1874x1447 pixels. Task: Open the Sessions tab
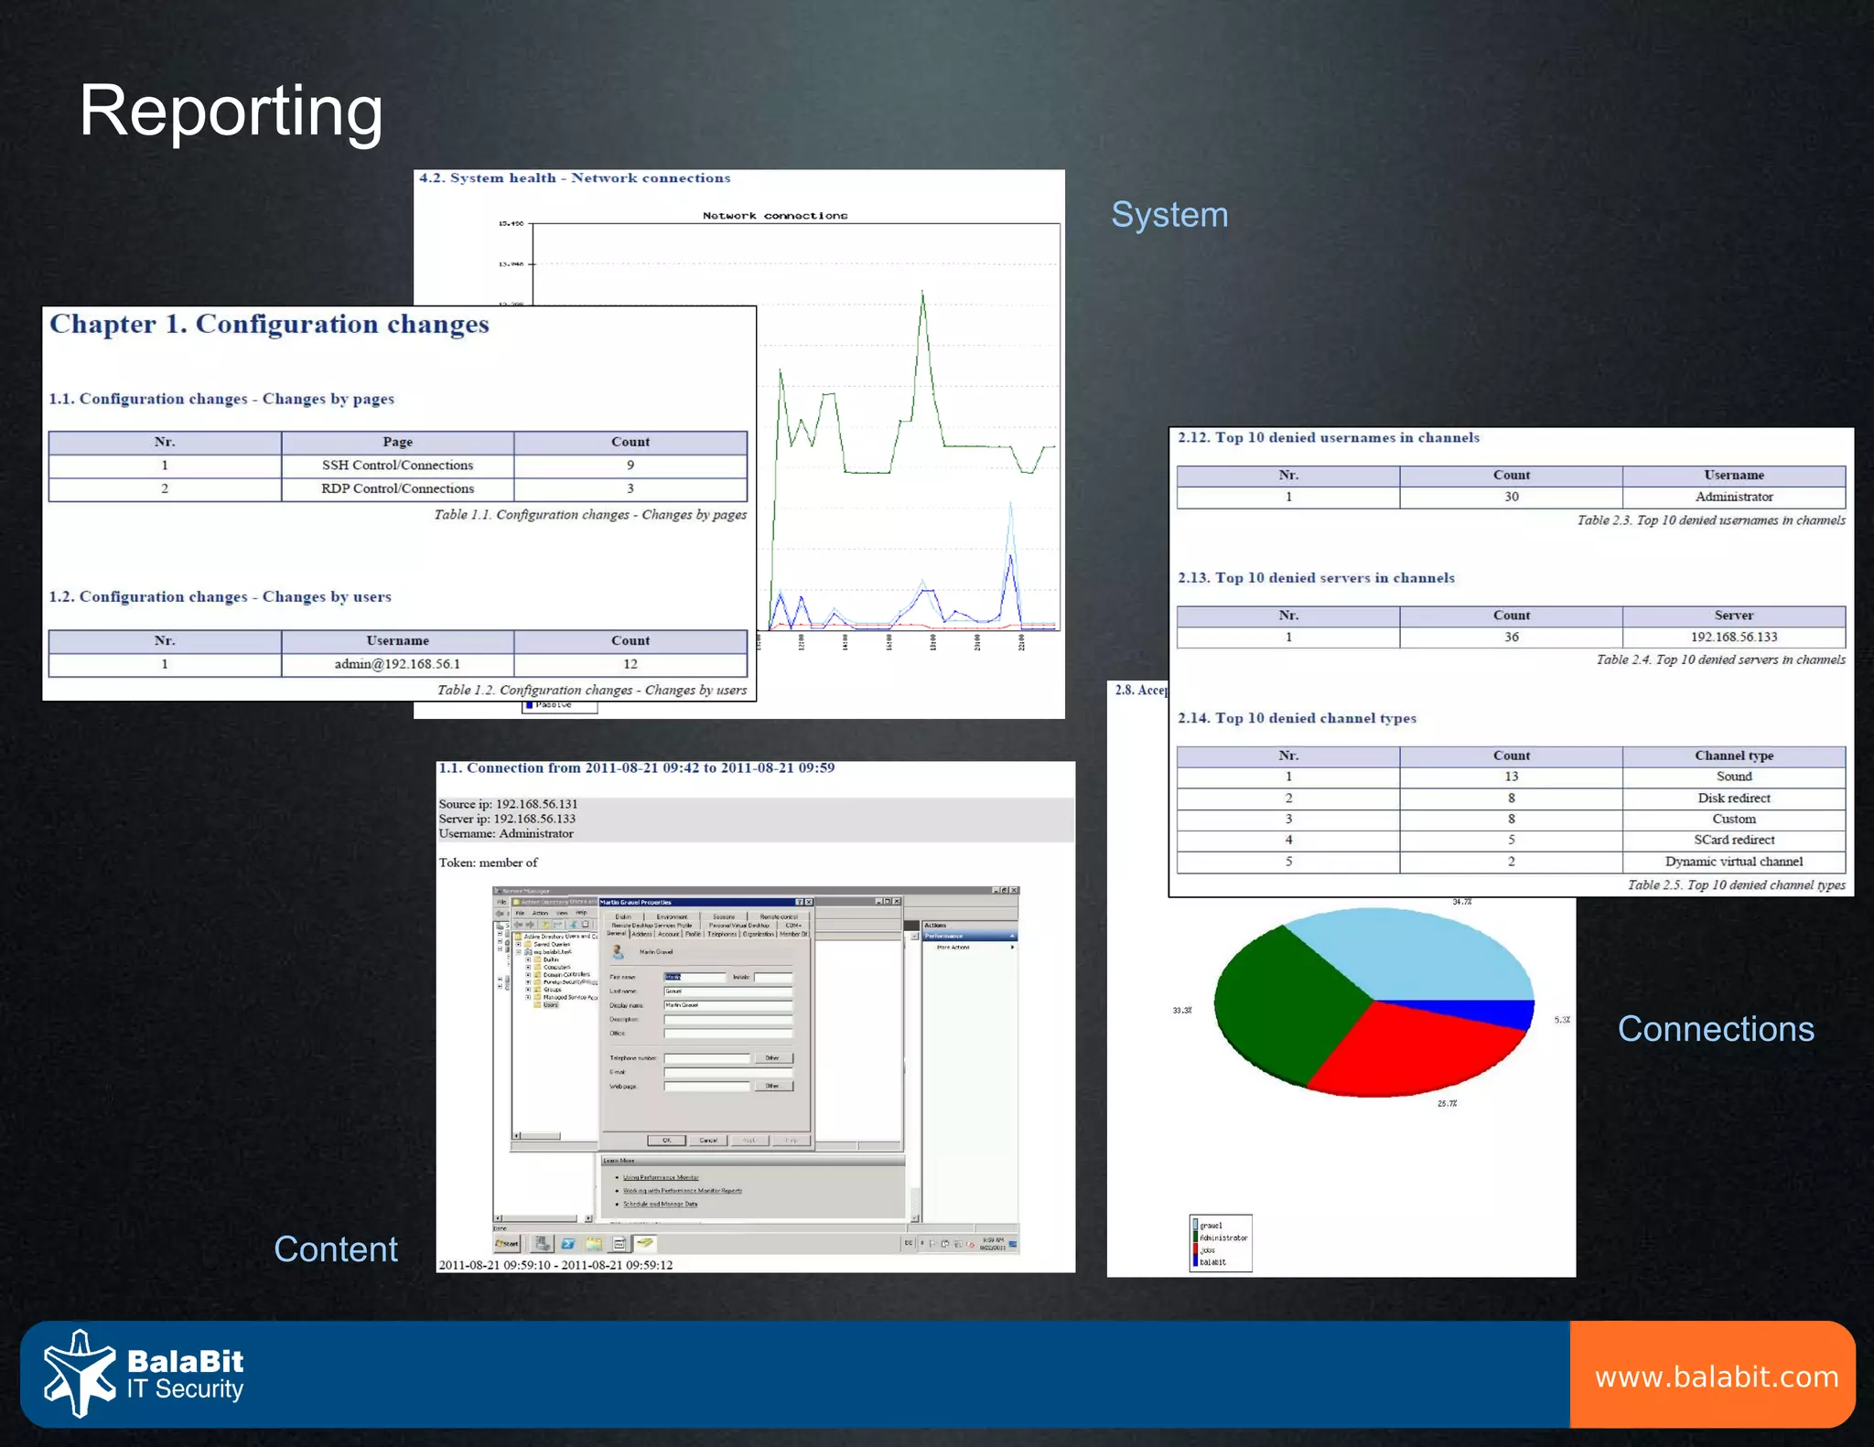tap(724, 916)
